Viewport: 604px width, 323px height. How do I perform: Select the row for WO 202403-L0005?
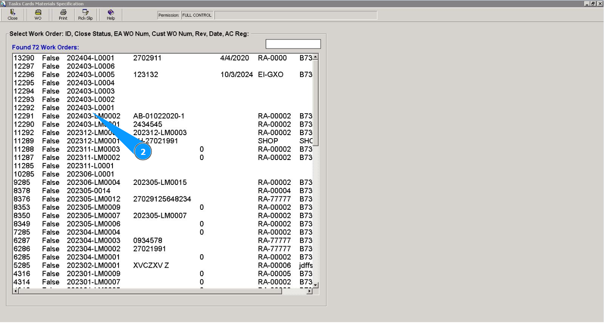click(163, 75)
